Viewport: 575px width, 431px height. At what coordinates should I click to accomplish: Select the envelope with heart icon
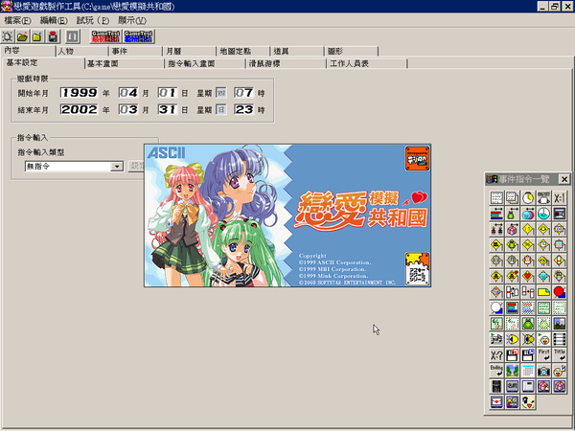[x=496, y=402]
